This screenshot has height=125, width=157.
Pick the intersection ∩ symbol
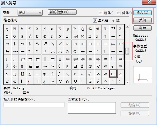pyautogui.click(x=68, y=81)
